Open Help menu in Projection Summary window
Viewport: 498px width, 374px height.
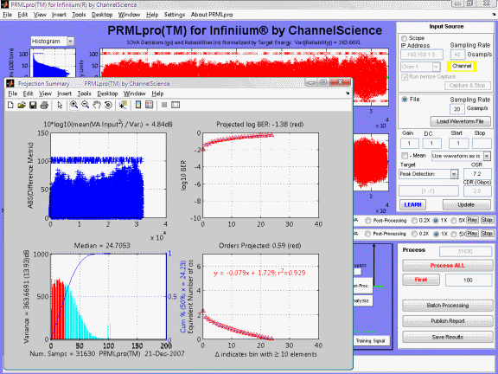pyautogui.click(x=157, y=93)
